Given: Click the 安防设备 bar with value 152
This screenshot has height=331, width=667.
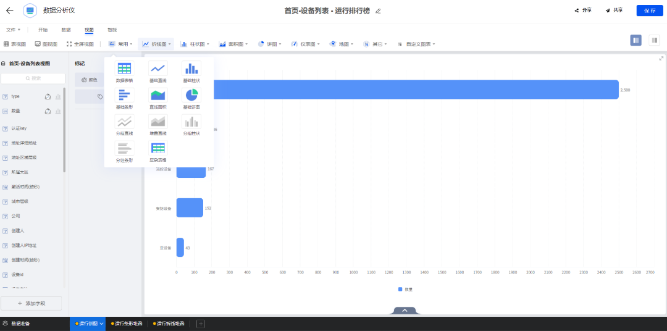Looking at the screenshot, I should click(190, 208).
